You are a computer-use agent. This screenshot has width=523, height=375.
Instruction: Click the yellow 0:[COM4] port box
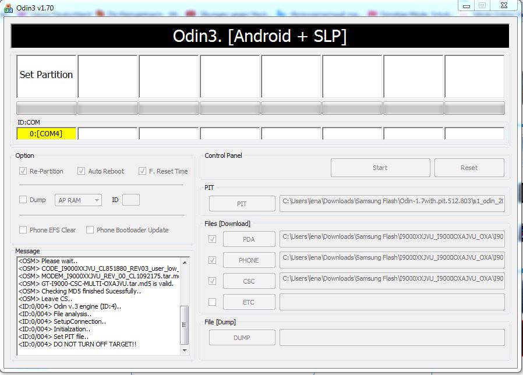click(x=47, y=133)
